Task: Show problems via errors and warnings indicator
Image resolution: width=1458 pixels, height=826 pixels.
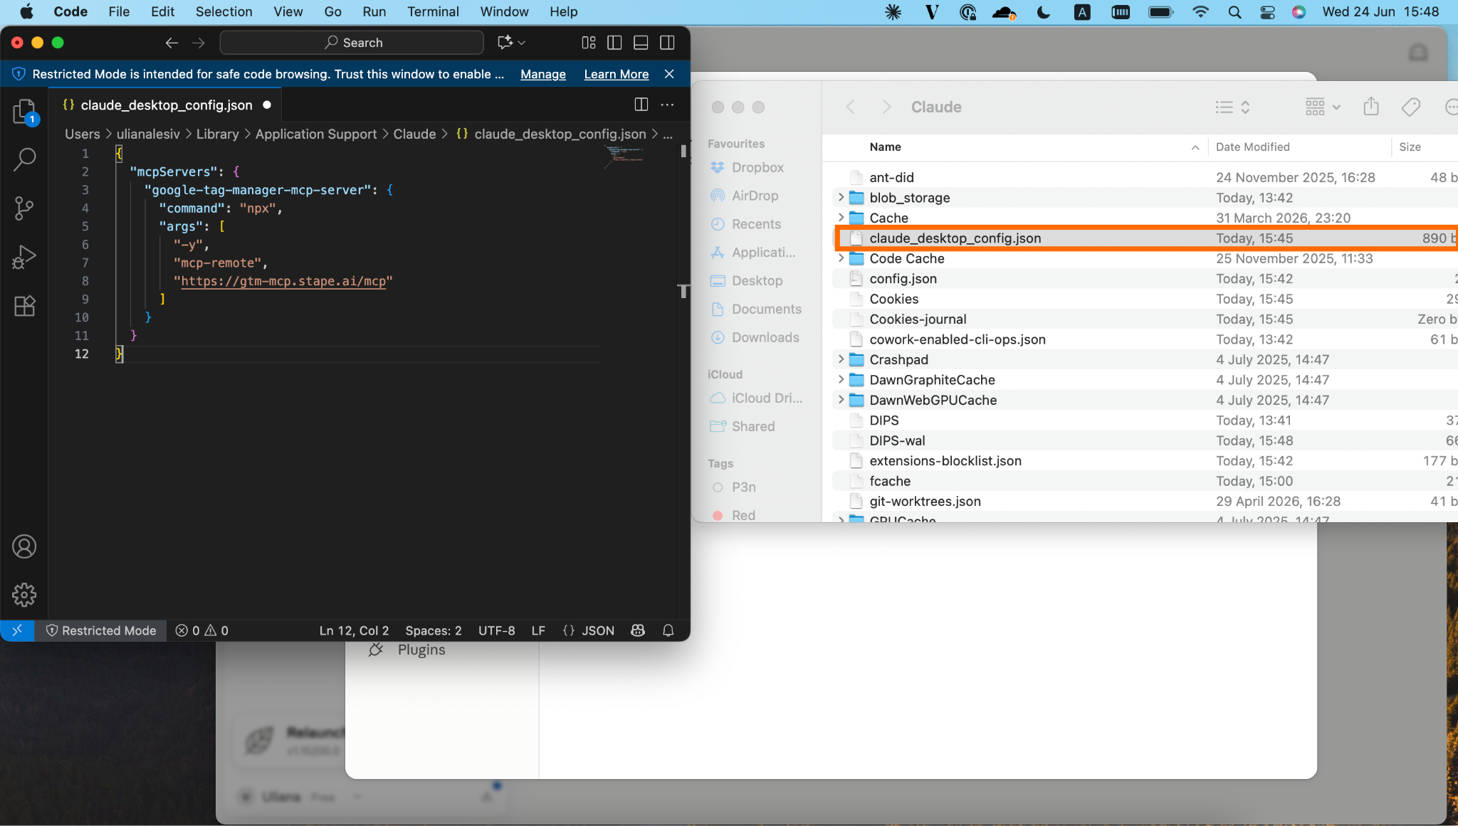Action: (x=202, y=630)
